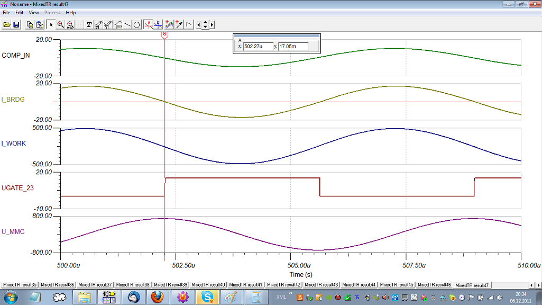Click cursor marker 'a' at top
Viewport: 542px width, 305px height.
(x=165, y=34)
